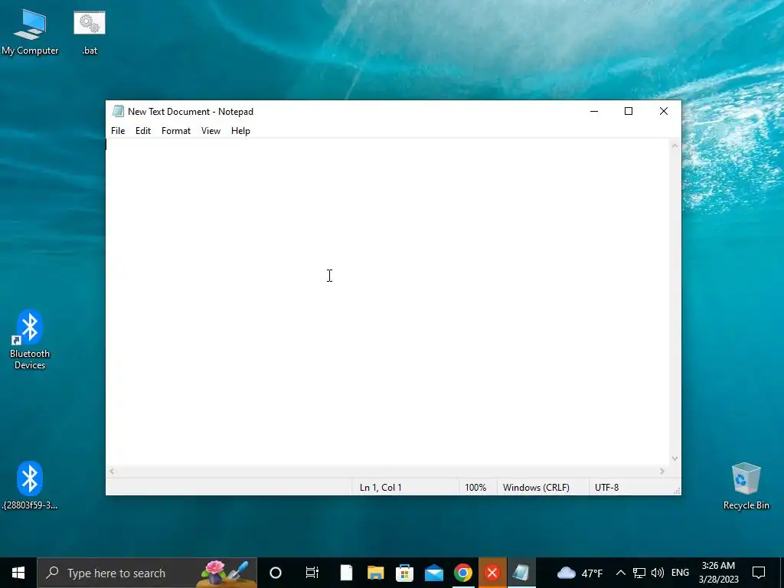Open the Format menu

pos(176,131)
